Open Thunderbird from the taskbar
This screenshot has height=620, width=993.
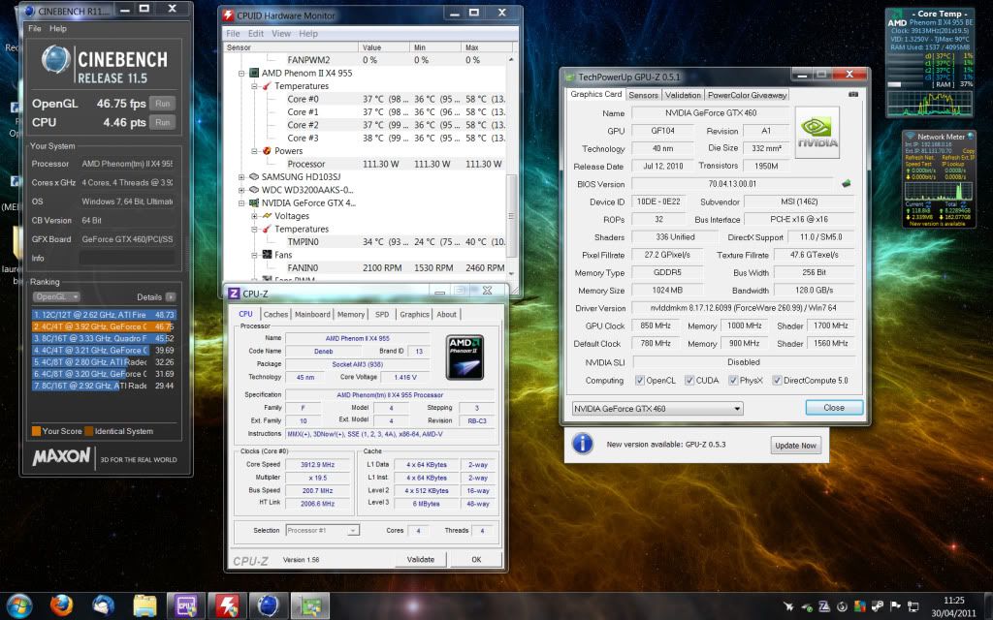pos(103,605)
